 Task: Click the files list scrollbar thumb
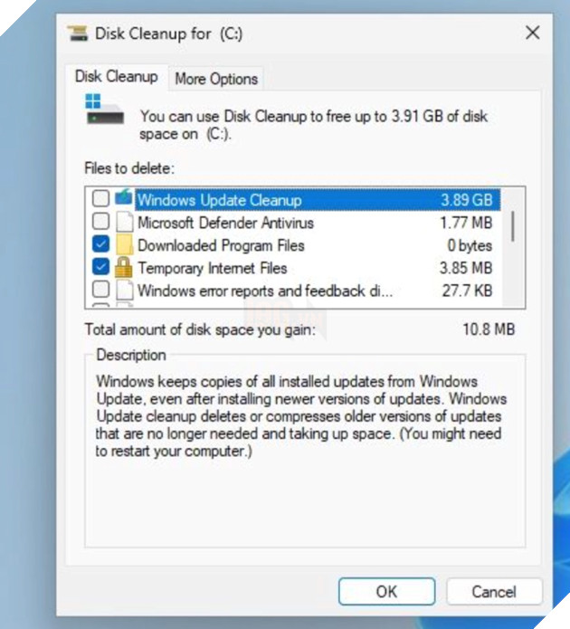click(513, 226)
